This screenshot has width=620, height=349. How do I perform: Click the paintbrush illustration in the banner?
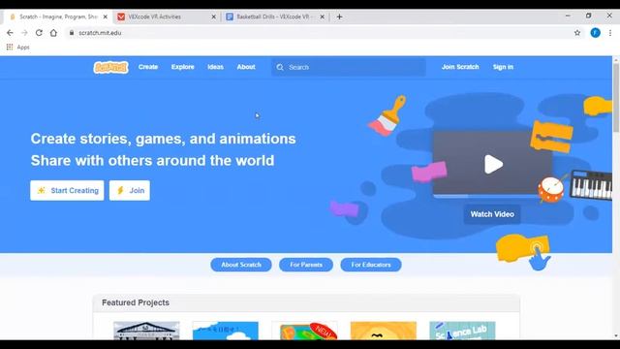pos(387,115)
